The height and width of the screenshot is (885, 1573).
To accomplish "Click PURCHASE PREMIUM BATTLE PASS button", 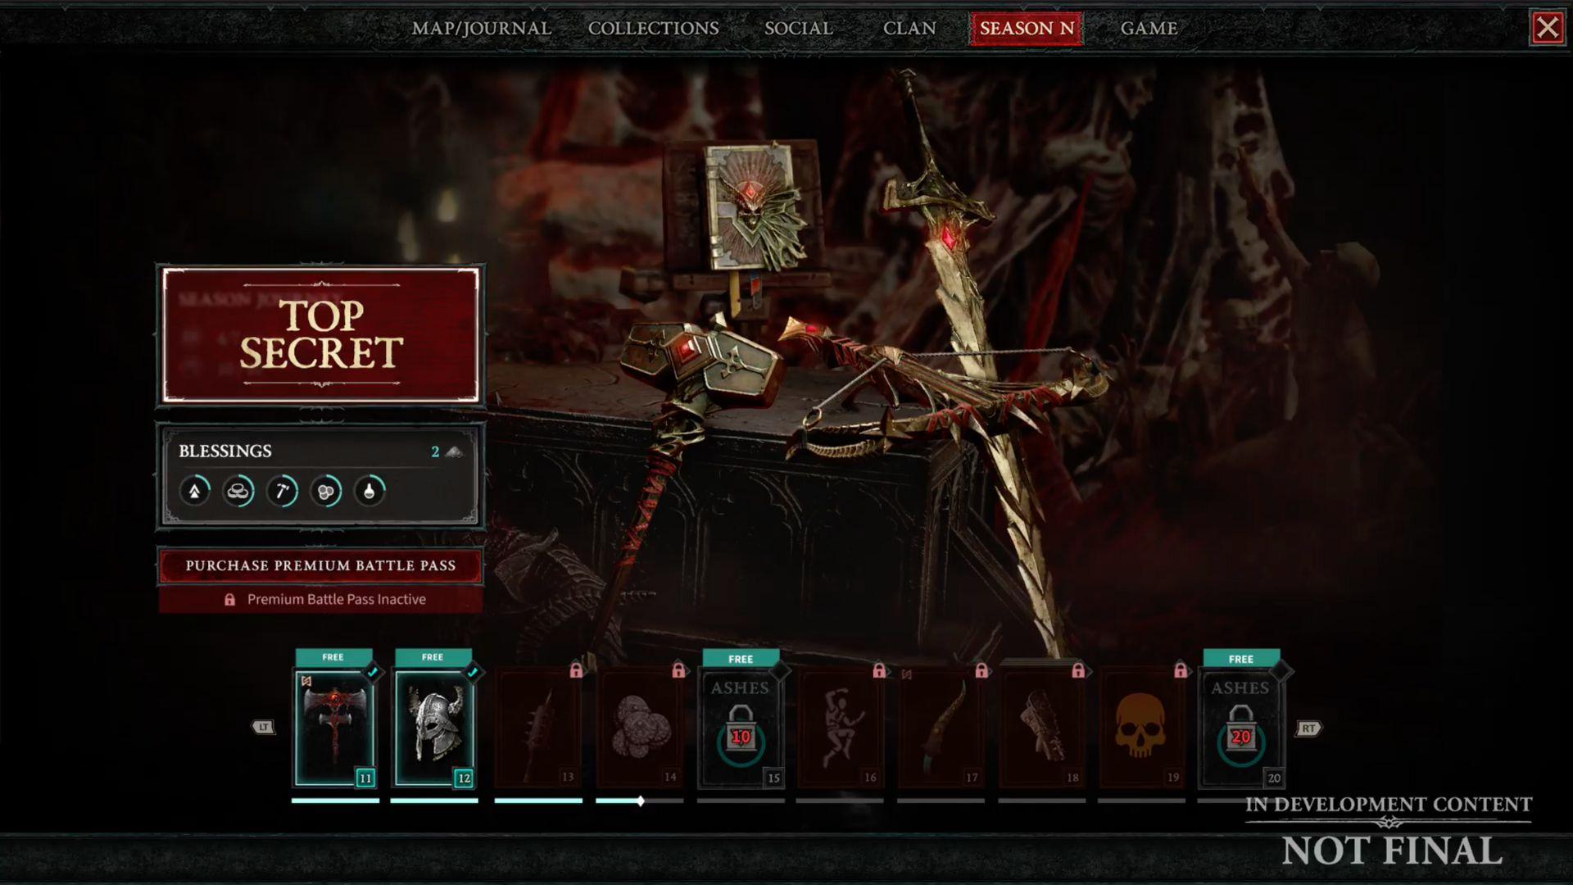I will [321, 565].
